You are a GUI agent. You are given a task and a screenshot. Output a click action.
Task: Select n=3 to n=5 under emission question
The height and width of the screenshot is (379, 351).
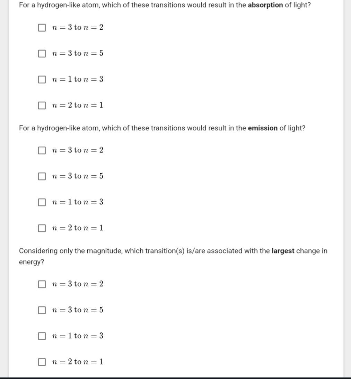(42, 176)
